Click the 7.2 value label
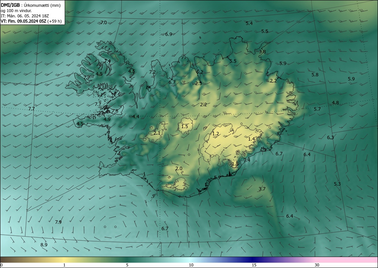 pyautogui.click(x=152, y=72)
